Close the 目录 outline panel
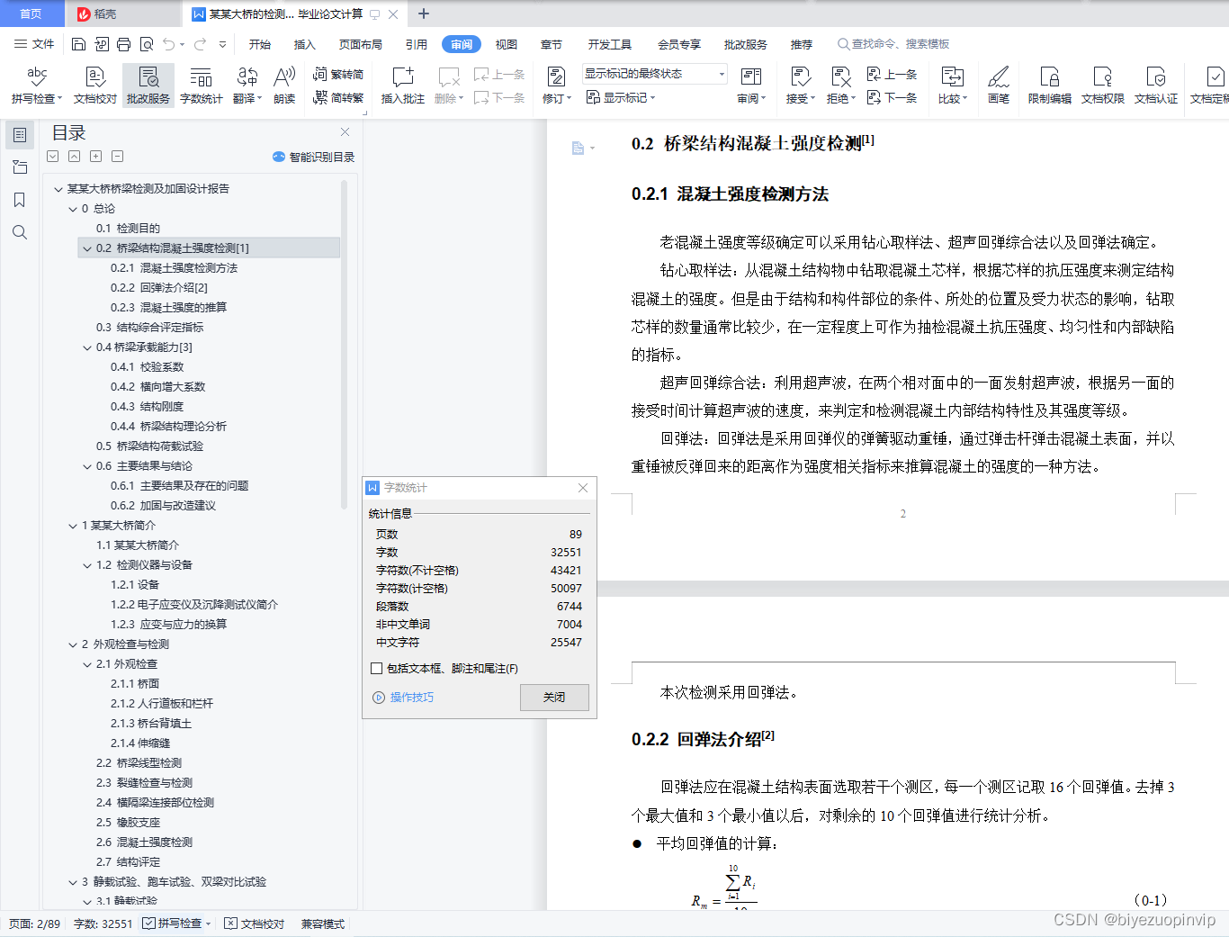 pos(345,131)
